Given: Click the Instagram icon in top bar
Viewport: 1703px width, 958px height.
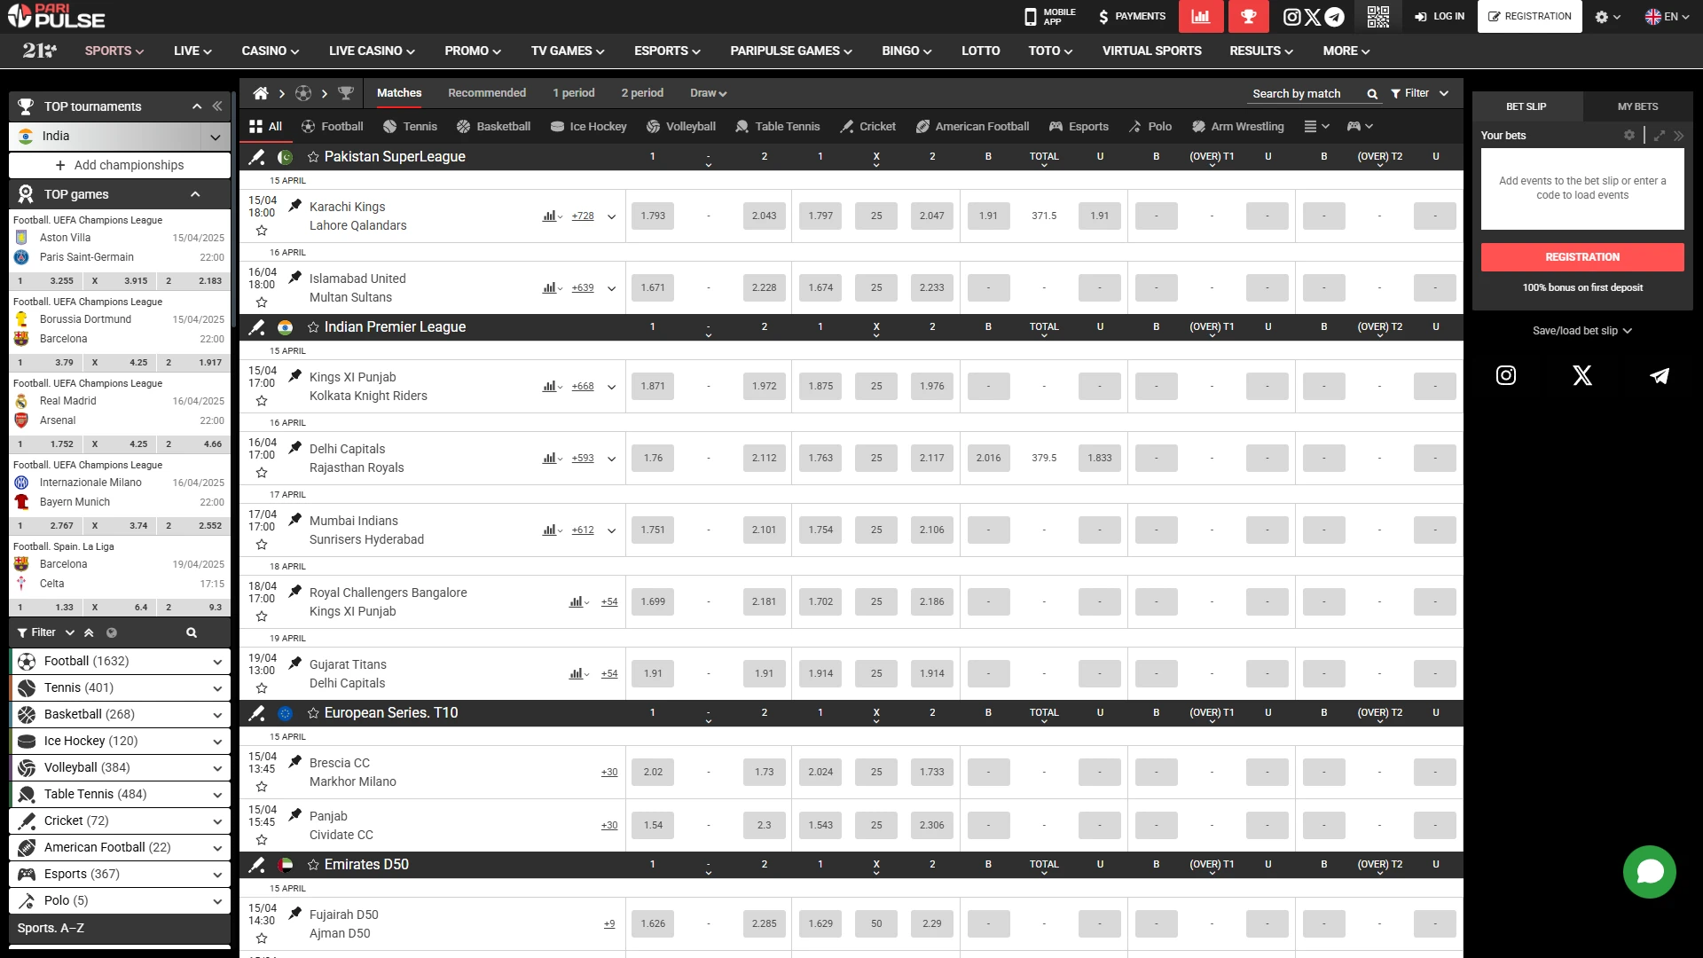Looking at the screenshot, I should coord(1292,16).
